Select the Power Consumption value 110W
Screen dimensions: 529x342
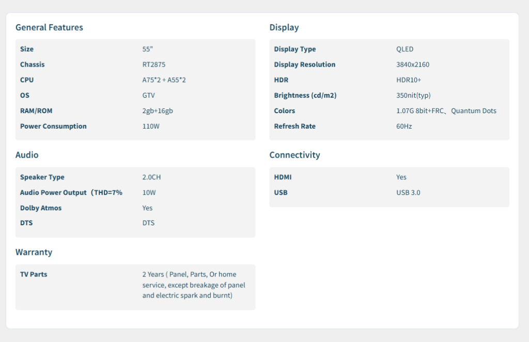point(151,127)
